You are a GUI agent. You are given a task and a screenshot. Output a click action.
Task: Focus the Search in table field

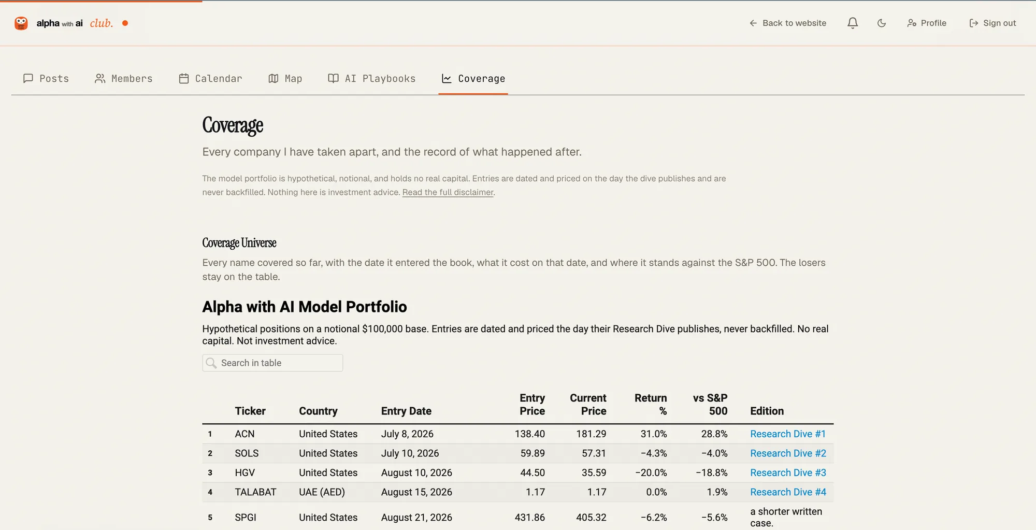[x=272, y=363]
